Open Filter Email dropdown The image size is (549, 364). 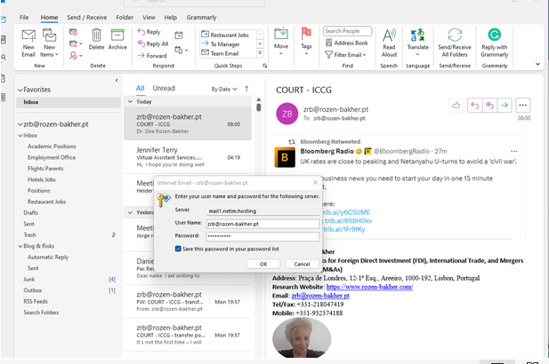pyautogui.click(x=345, y=55)
